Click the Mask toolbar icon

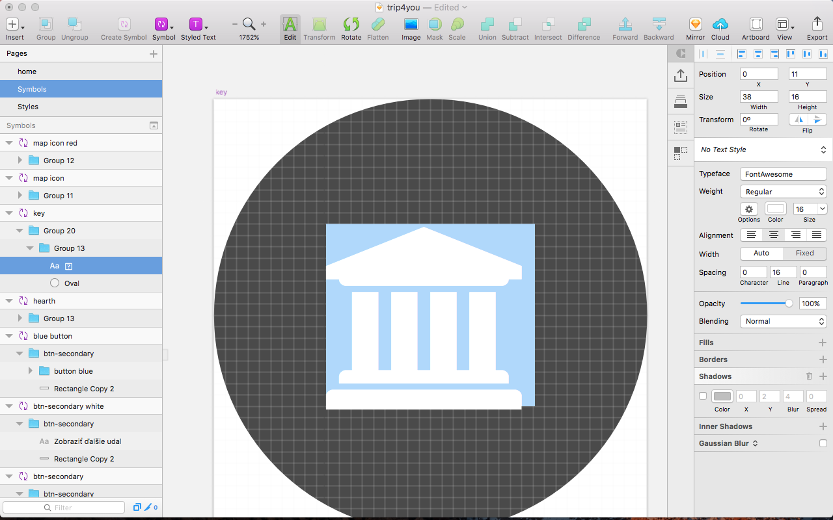(434, 27)
